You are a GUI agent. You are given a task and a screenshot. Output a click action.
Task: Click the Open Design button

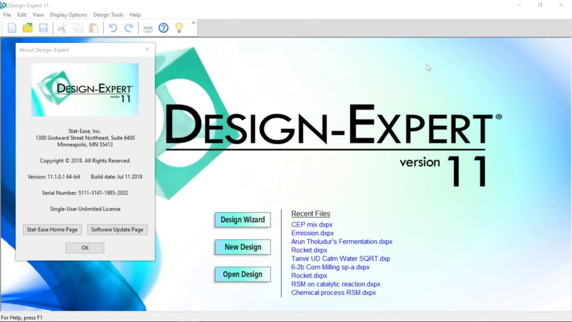243,274
